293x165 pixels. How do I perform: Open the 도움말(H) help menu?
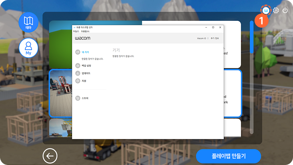(85, 31)
